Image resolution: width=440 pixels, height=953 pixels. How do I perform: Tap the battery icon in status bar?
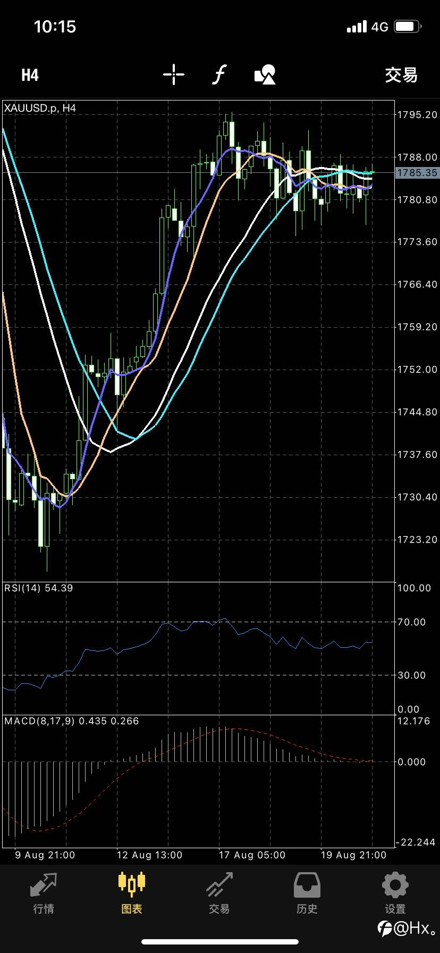point(408,26)
